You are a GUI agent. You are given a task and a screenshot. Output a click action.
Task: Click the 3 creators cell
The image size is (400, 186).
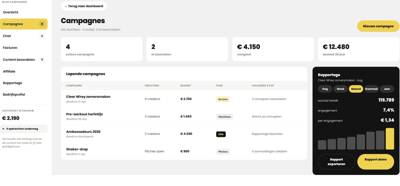(x=152, y=117)
